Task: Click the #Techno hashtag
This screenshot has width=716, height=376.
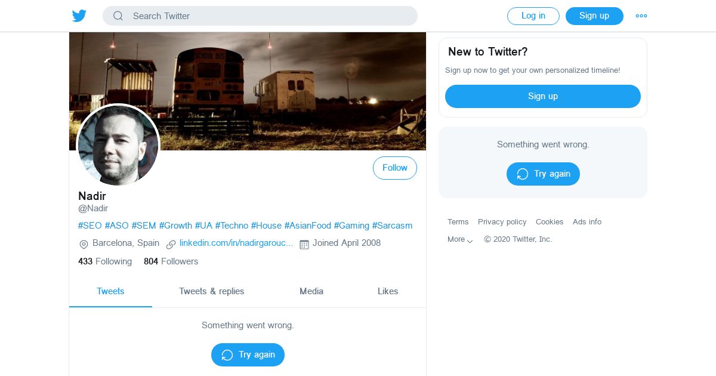Action: (232, 226)
